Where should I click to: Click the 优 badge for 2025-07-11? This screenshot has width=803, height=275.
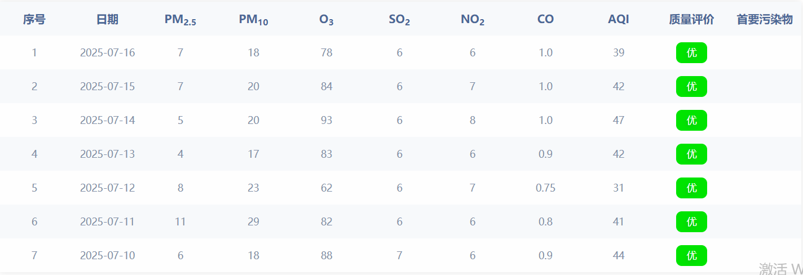pos(691,221)
